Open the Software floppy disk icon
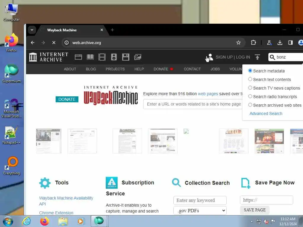Viewport: 303px width, 227px height. (125, 57)
